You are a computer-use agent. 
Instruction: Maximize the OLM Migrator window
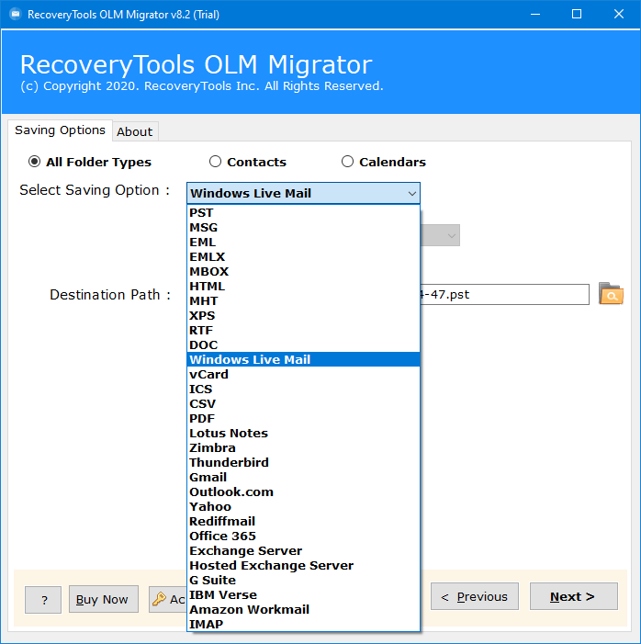577,15
